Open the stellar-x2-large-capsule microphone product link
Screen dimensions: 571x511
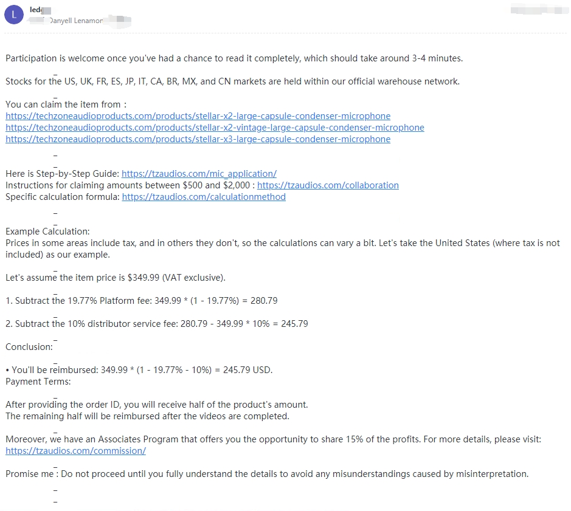[198, 116]
